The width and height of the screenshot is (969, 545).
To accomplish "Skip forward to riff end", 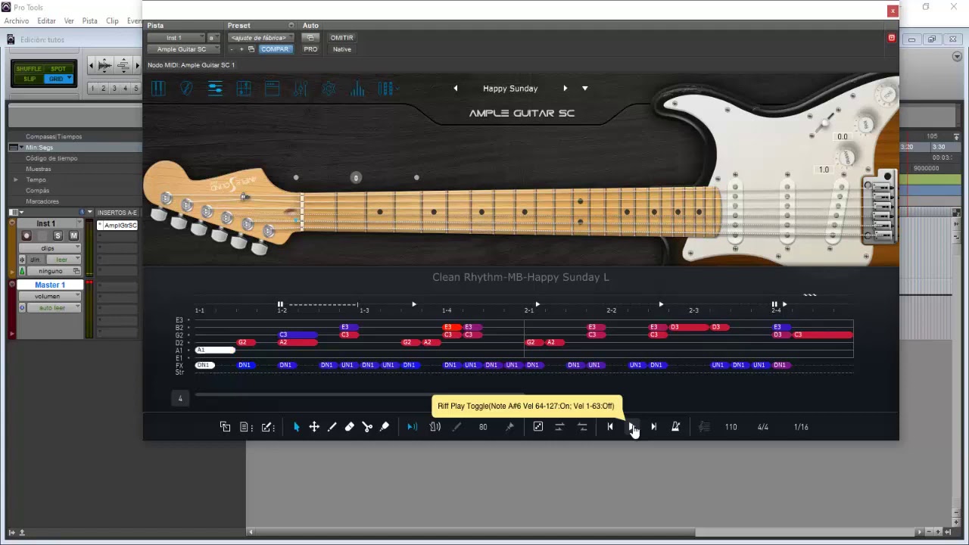I will [x=654, y=427].
